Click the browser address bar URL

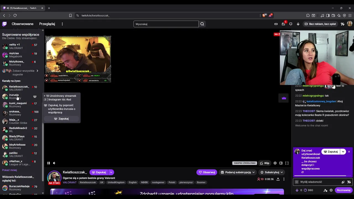pyautogui.click(x=95, y=15)
